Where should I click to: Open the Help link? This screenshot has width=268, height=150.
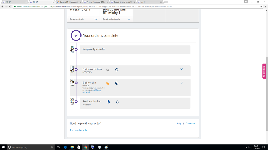179,124
